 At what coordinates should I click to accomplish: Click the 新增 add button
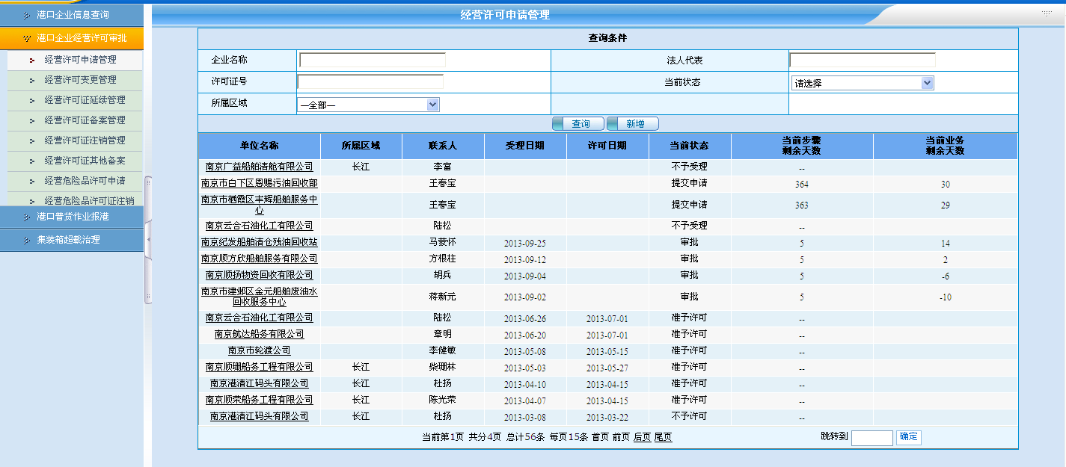(633, 124)
